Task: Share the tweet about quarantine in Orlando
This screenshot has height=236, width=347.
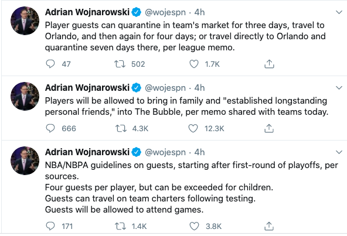Action: [x=269, y=64]
